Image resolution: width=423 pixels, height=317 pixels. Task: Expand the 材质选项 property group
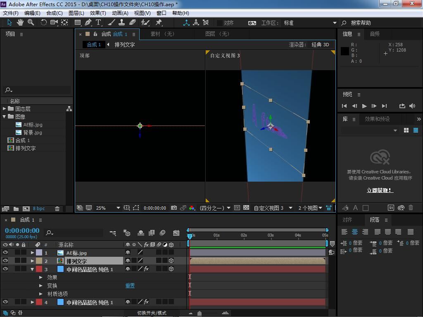(41, 293)
